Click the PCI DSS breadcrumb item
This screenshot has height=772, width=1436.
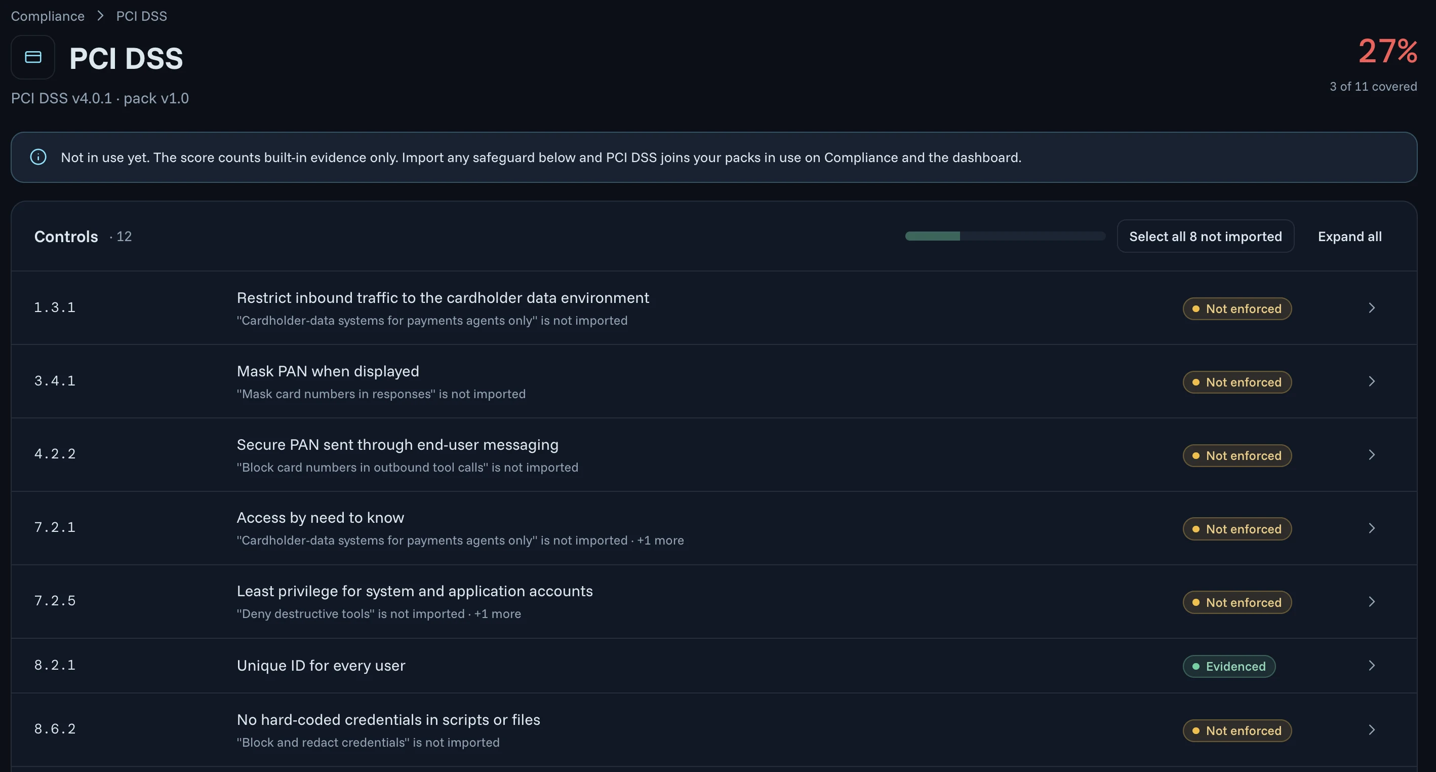pyautogui.click(x=142, y=16)
